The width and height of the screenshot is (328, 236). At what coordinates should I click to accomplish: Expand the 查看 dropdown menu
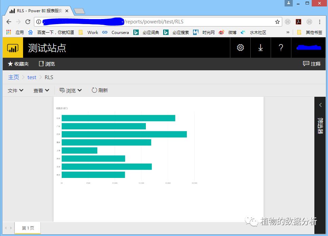(x=41, y=90)
